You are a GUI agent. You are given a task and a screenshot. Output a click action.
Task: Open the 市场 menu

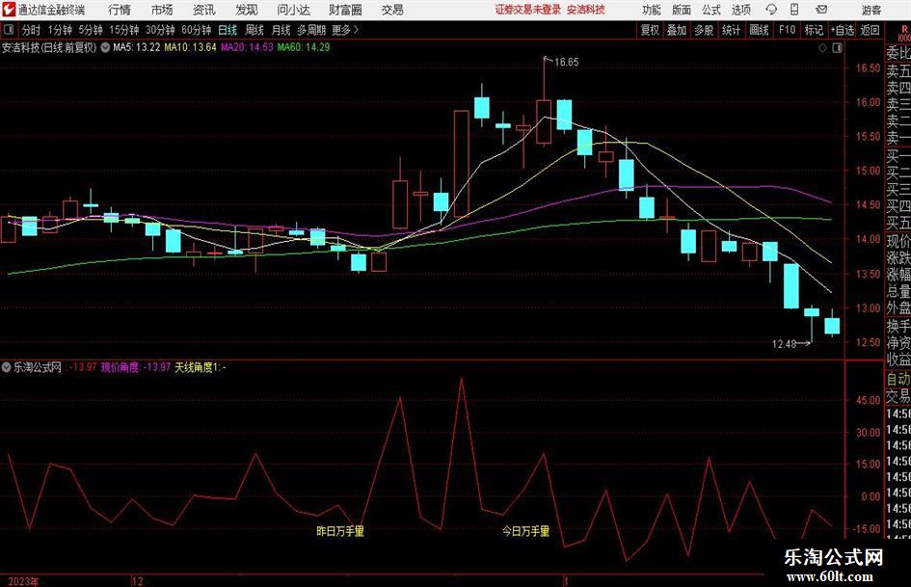tap(162, 10)
